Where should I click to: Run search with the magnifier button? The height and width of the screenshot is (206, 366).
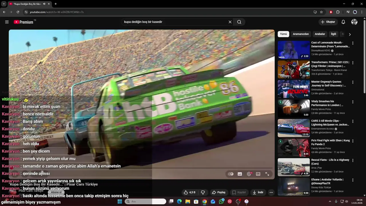[239, 22]
